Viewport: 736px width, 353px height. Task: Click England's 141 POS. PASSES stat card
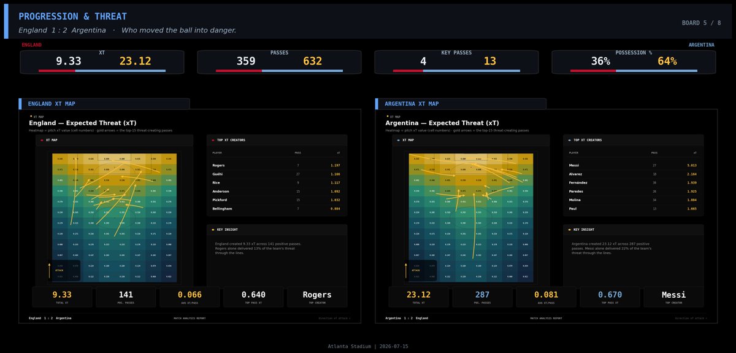coord(126,297)
